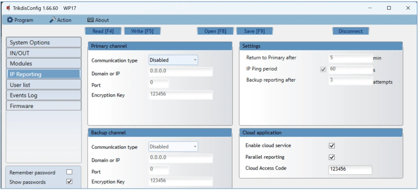Expand Primary channel Communication type dropdown

click(x=173, y=60)
